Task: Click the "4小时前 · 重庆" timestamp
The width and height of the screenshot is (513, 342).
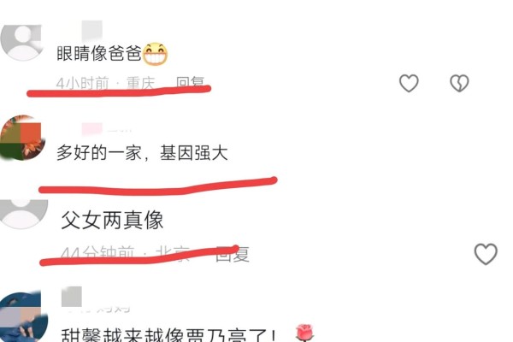Action: [x=105, y=84]
